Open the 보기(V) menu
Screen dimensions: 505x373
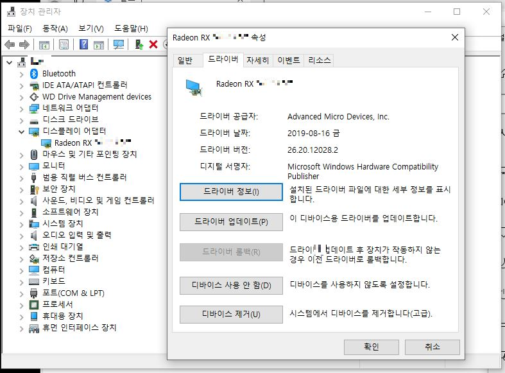pyautogui.click(x=91, y=29)
